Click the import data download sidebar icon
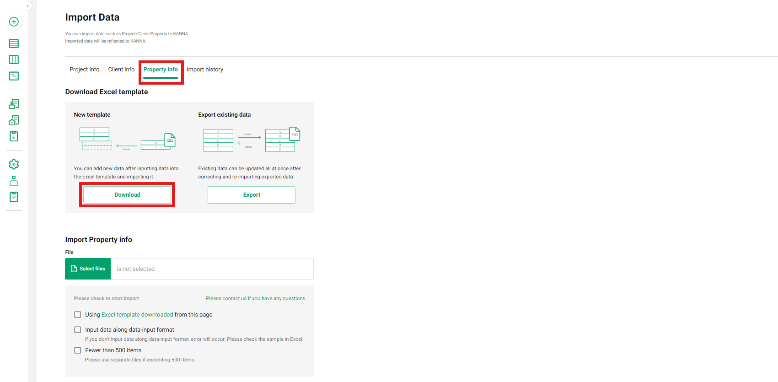Screen dimensions: 778x382 [x=14, y=136]
